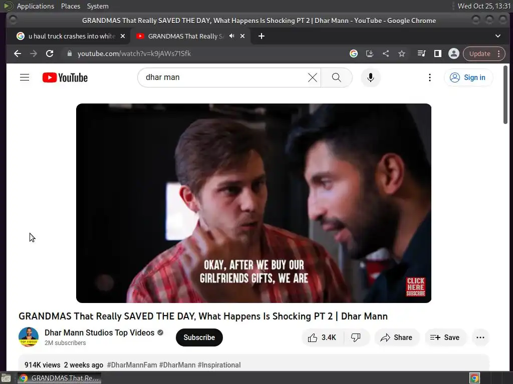Start voice search with microphone icon
The image size is (513, 384).
(x=370, y=77)
